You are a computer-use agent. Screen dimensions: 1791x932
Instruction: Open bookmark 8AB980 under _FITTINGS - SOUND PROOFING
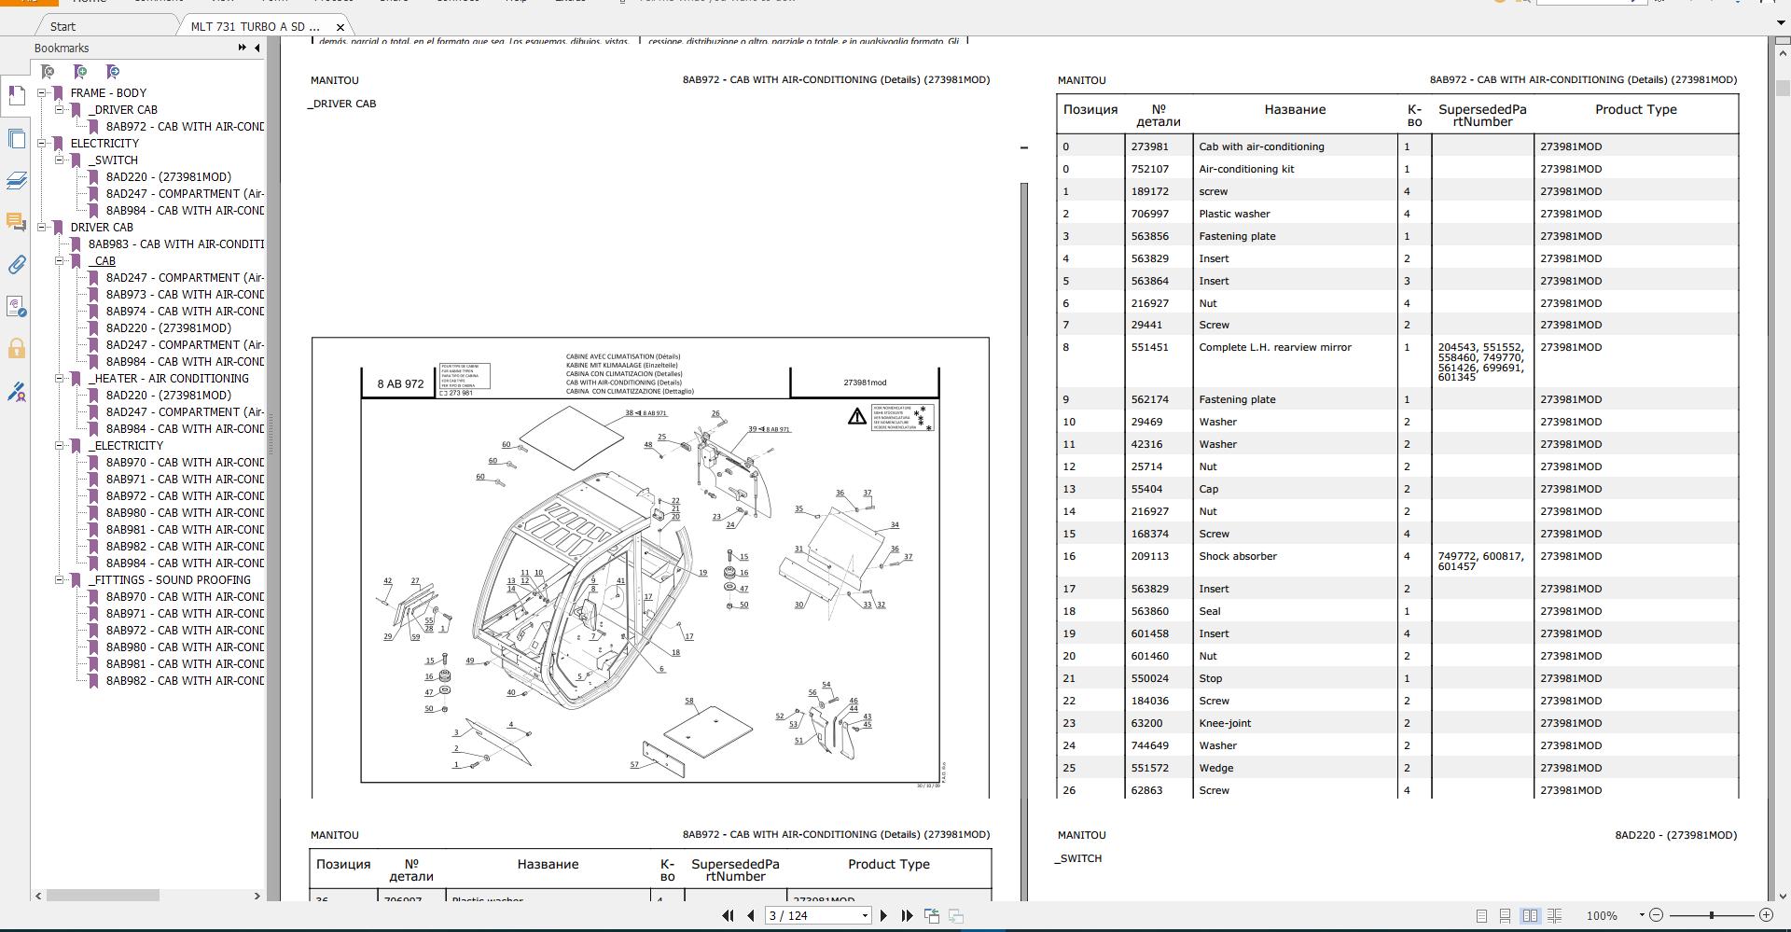pyautogui.click(x=185, y=647)
